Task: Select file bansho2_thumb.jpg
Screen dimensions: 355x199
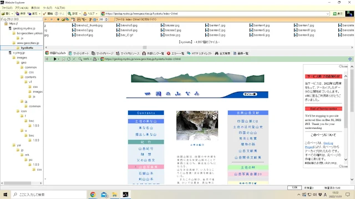Action: click(x=87, y=25)
